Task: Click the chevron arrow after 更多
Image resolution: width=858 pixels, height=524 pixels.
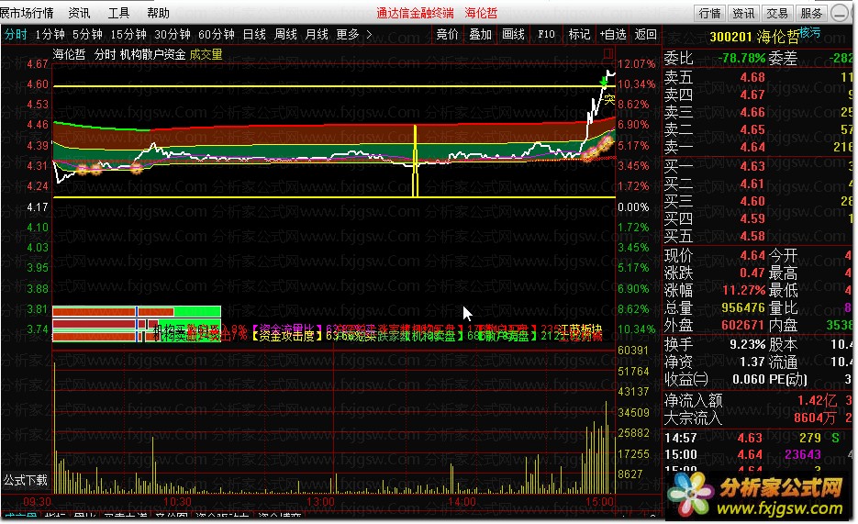Action: click(x=369, y=35)
